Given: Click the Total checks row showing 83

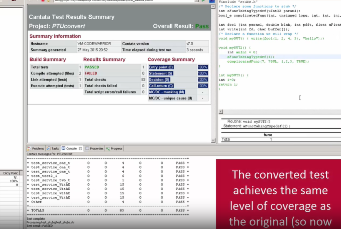Looking at the screenshot, I should pyautogui.click(x=115, y=80).
